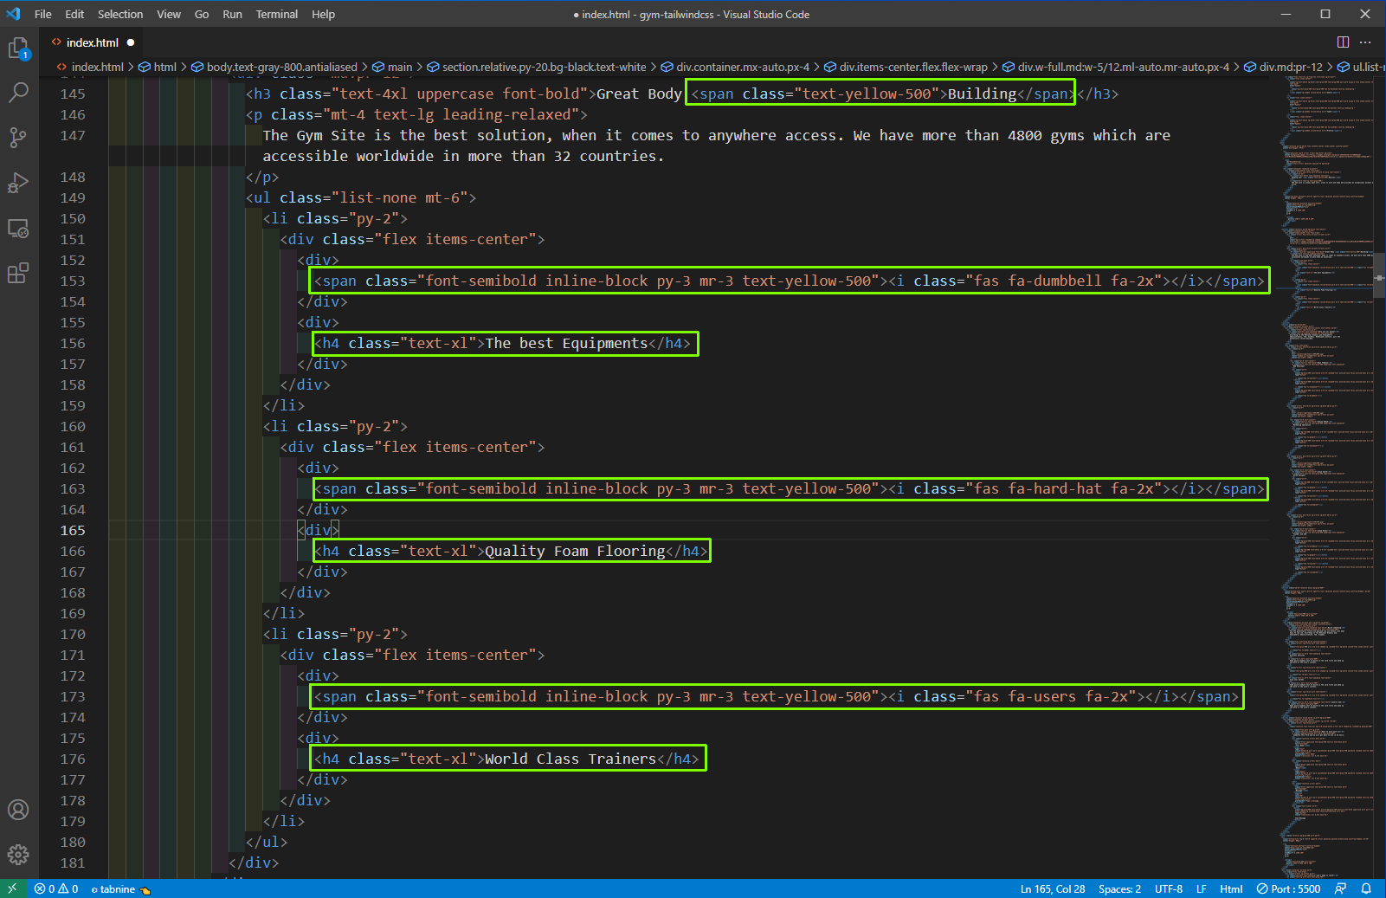Open the Source Control view
The width and height of the screenshot is (1386, 898).
click(x=19, y=138)
